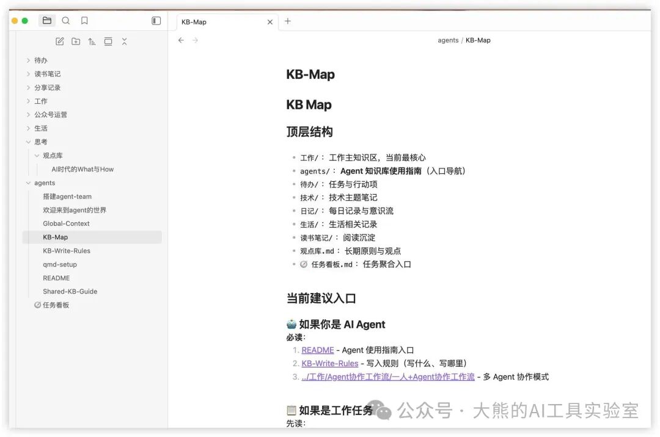Screen dimensions: 660x437
Task: Open a new tab with the plus button
Action: pos(287,21)
